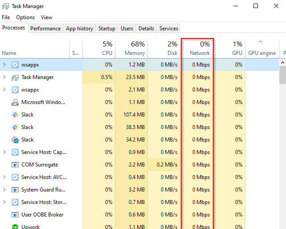
Task: Click the Service Host: AVC gear icon
Action: click(15, 177)
